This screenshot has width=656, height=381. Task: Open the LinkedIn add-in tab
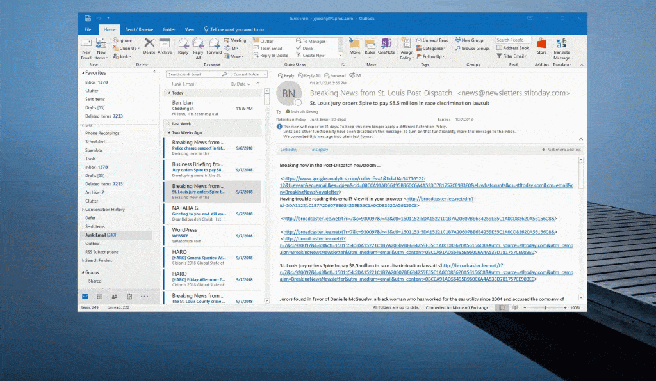pyautogui.click(x=288, y=150)
